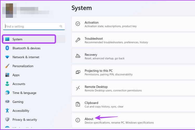Click the Network wifi icon
This screenshot has height=130, width=195.
click(x=7, y=57)
